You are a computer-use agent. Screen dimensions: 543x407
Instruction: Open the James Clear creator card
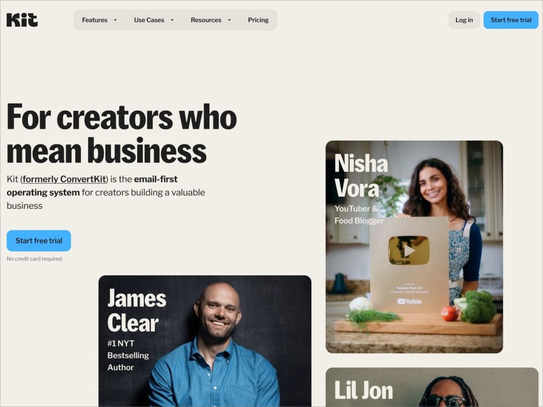[x=205, y=341]
